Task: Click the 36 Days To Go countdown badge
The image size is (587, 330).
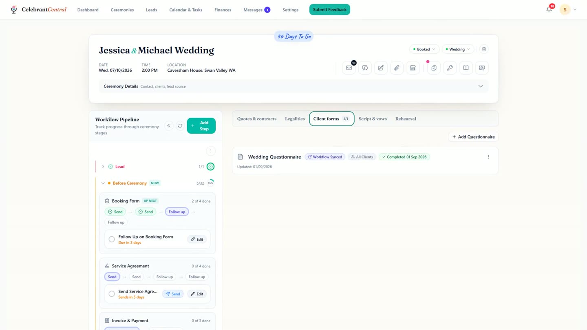Action: 294,37
